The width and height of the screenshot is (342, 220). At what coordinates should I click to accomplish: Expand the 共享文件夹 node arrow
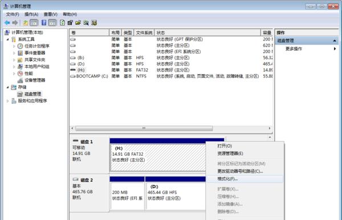14,60
